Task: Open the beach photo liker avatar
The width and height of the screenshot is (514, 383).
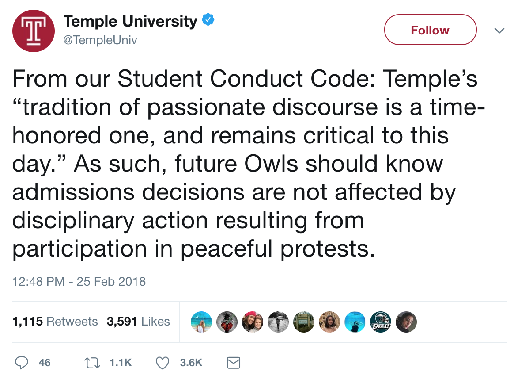Action: [x=201, y=322]
